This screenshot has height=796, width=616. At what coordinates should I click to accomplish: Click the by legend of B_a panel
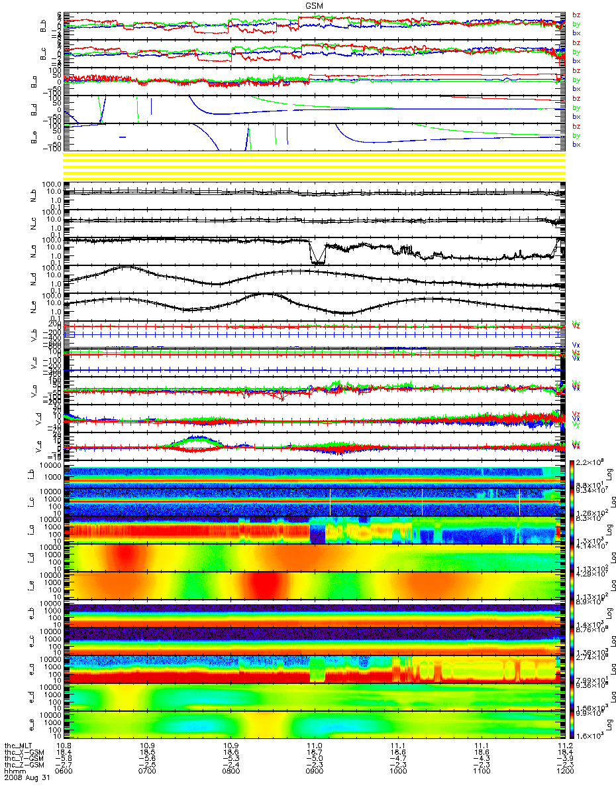[576, 80]
